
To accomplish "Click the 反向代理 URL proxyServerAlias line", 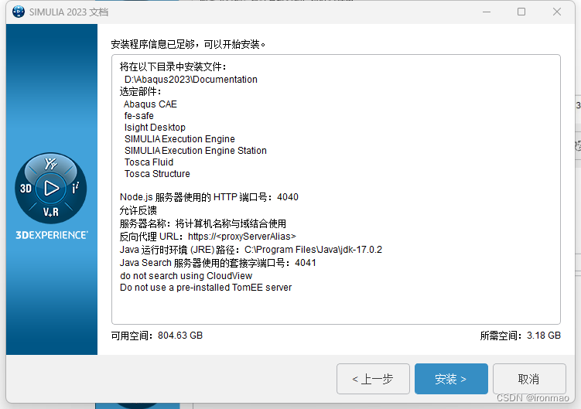I will [x=208, y=237].
